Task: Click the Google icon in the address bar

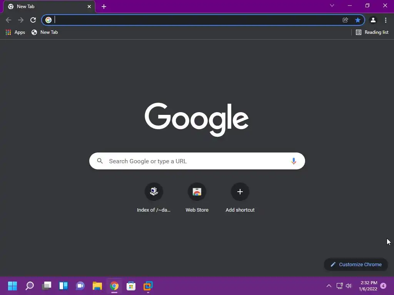Action: 48,20
